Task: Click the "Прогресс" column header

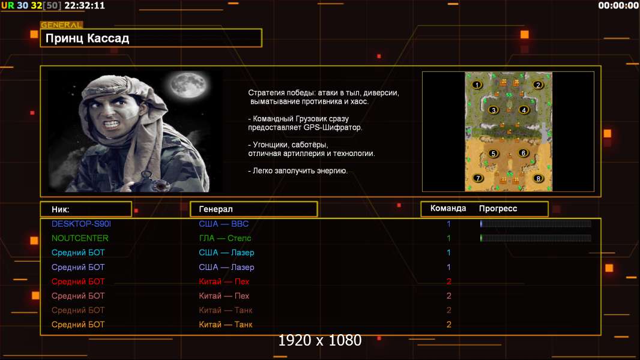Action: click(498, 208)
